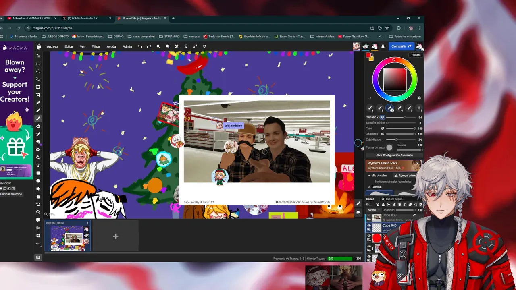Delete layer with trash icon
Viewport: 516px width, 290px height.
[399, 205]
